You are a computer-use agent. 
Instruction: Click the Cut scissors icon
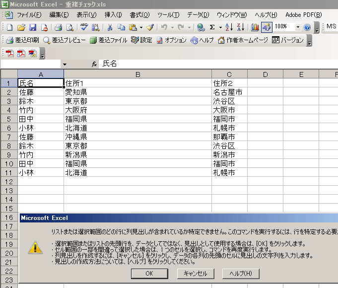109,27
